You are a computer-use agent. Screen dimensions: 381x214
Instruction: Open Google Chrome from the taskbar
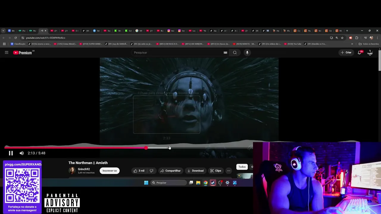coord(205,183)
